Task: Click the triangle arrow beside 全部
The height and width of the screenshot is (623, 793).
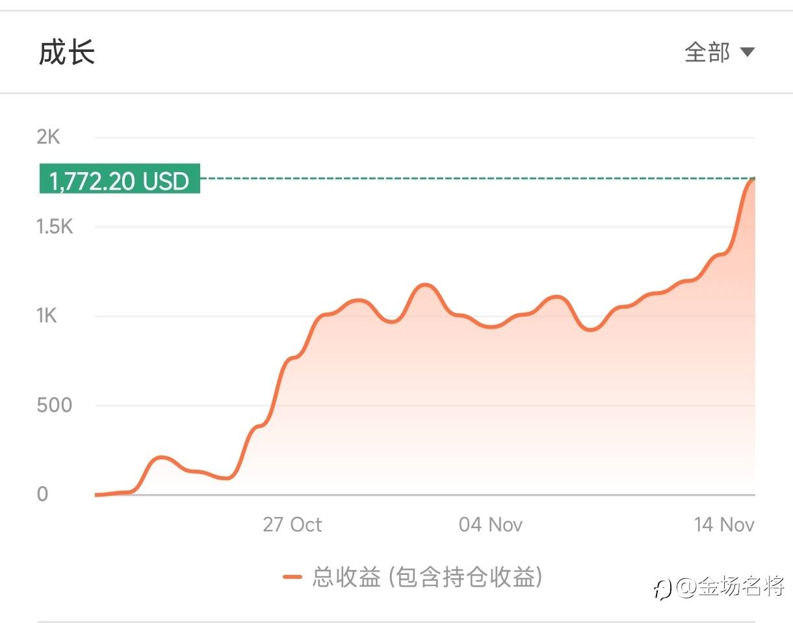Action: pos(747,52)
